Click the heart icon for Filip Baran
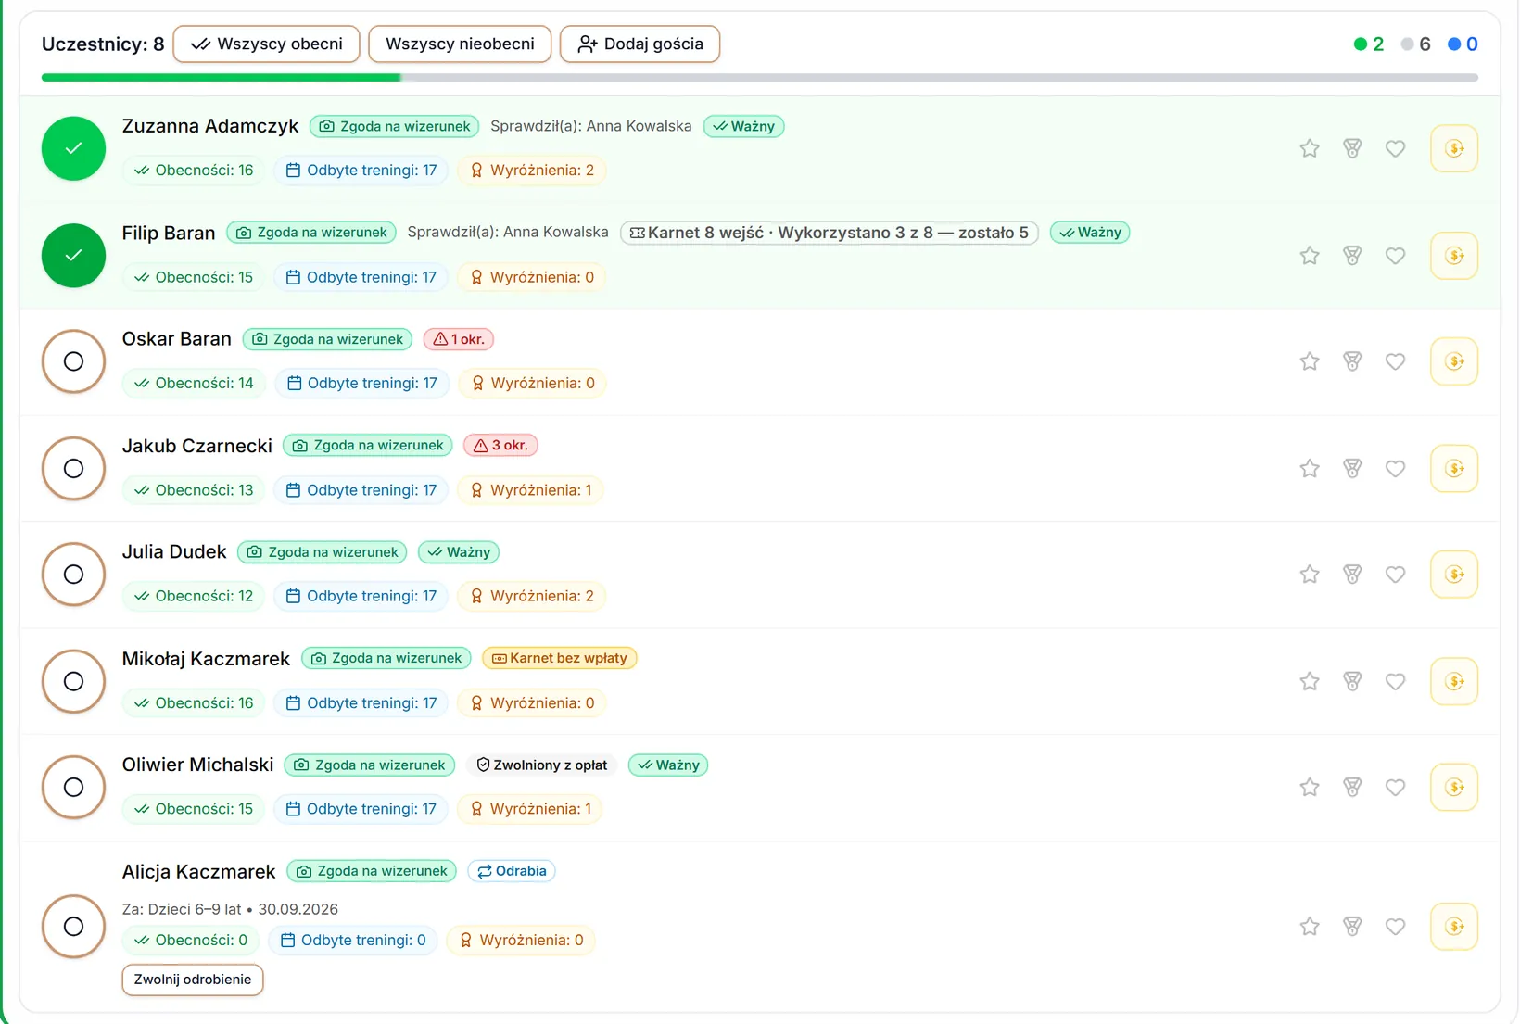The image size is (1520, 1024). (1395, 256)
